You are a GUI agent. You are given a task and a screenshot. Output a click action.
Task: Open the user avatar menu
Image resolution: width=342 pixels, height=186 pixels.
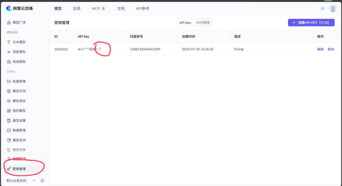[332, 8]
